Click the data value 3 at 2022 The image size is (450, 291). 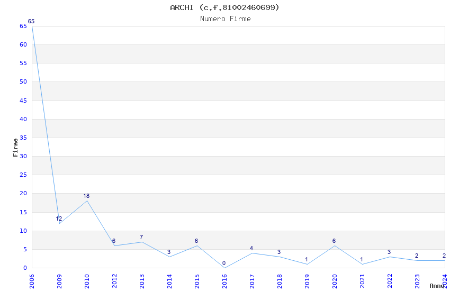tap(389, 252)
